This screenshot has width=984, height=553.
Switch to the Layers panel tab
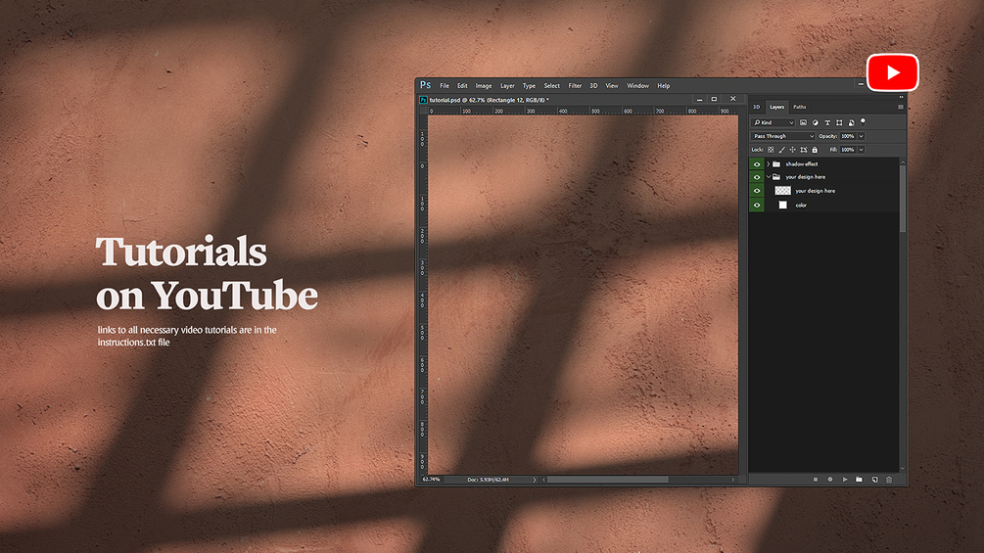(x=776, y=108)
